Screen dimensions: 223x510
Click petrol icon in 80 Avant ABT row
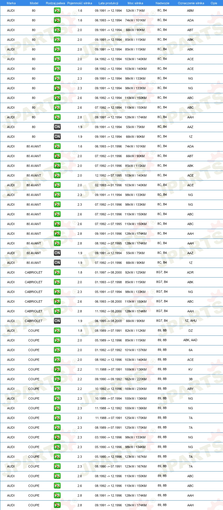point(57,156)
